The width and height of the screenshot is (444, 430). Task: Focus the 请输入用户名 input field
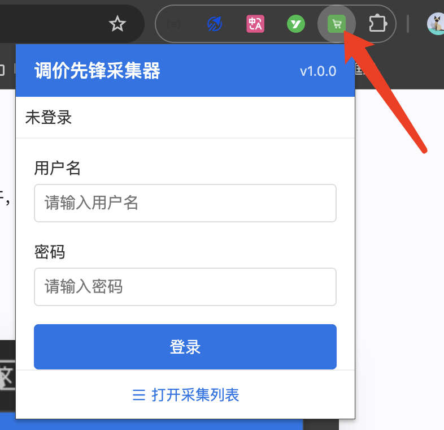click(185, 203)
